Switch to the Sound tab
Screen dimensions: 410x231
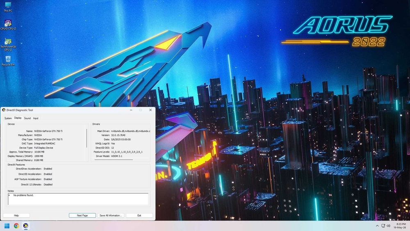coord(27,118)
